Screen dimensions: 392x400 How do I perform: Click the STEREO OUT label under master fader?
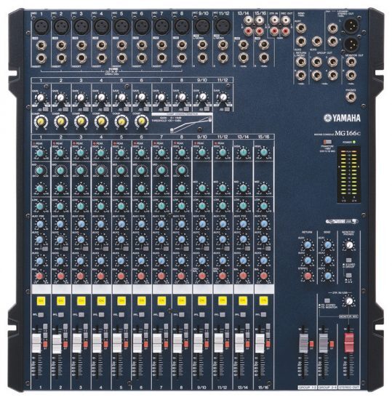point(349,387)
